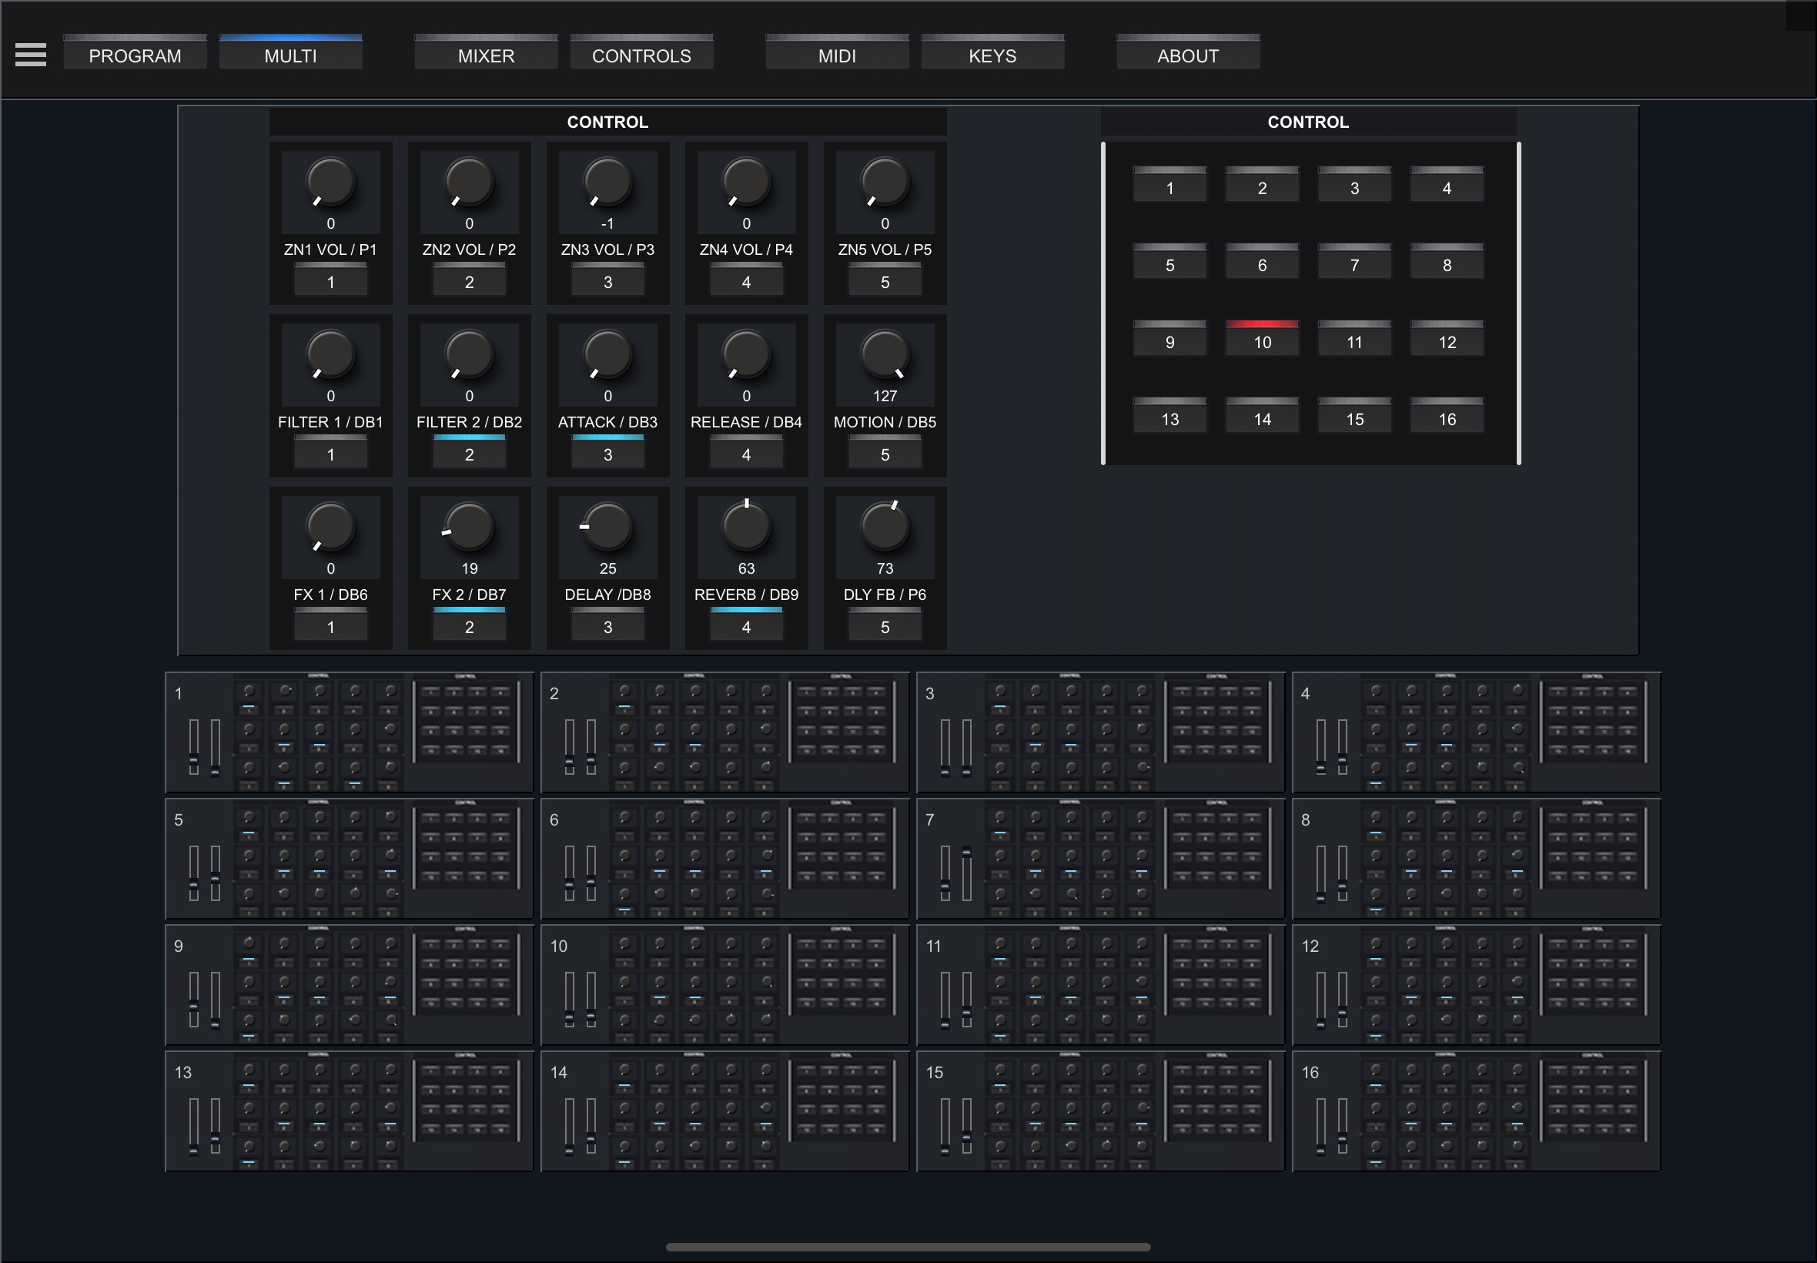Screen dimensions: 1817x1263
Task: Click the ZN1 VOL / P1 knob
Action: click(330, 182)
